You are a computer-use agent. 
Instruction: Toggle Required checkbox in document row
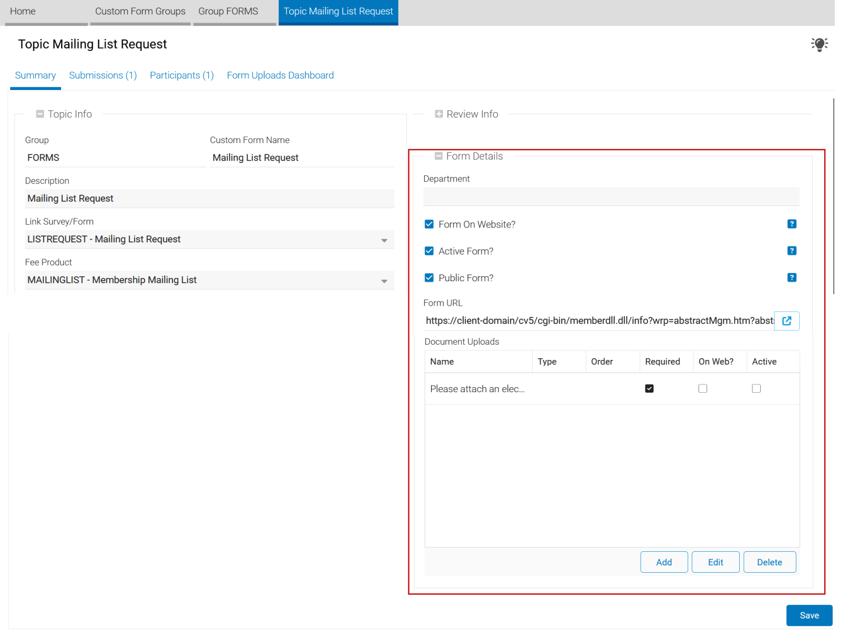pos(649,388)
